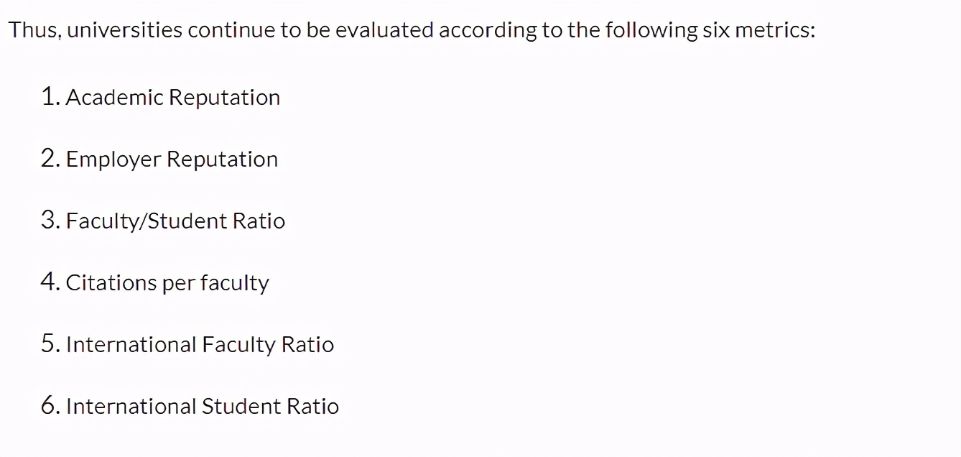Viewport: 961px width, 457px height.
Task: Click the number 3 list marker
Action: [x=50, y=221]
